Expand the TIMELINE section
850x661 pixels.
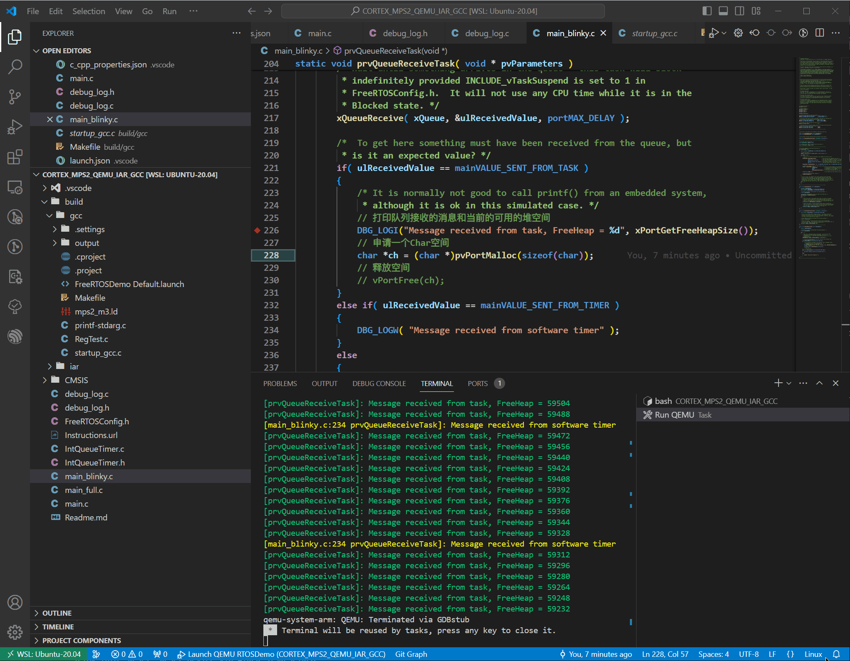(37, 626)
